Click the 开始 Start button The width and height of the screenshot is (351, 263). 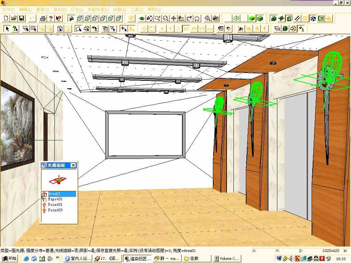[9, 259]
